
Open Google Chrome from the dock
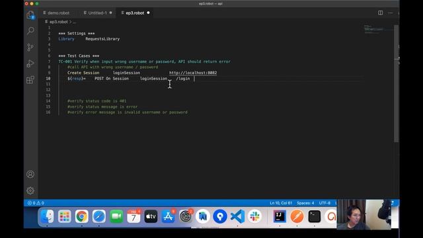(81, 216)
